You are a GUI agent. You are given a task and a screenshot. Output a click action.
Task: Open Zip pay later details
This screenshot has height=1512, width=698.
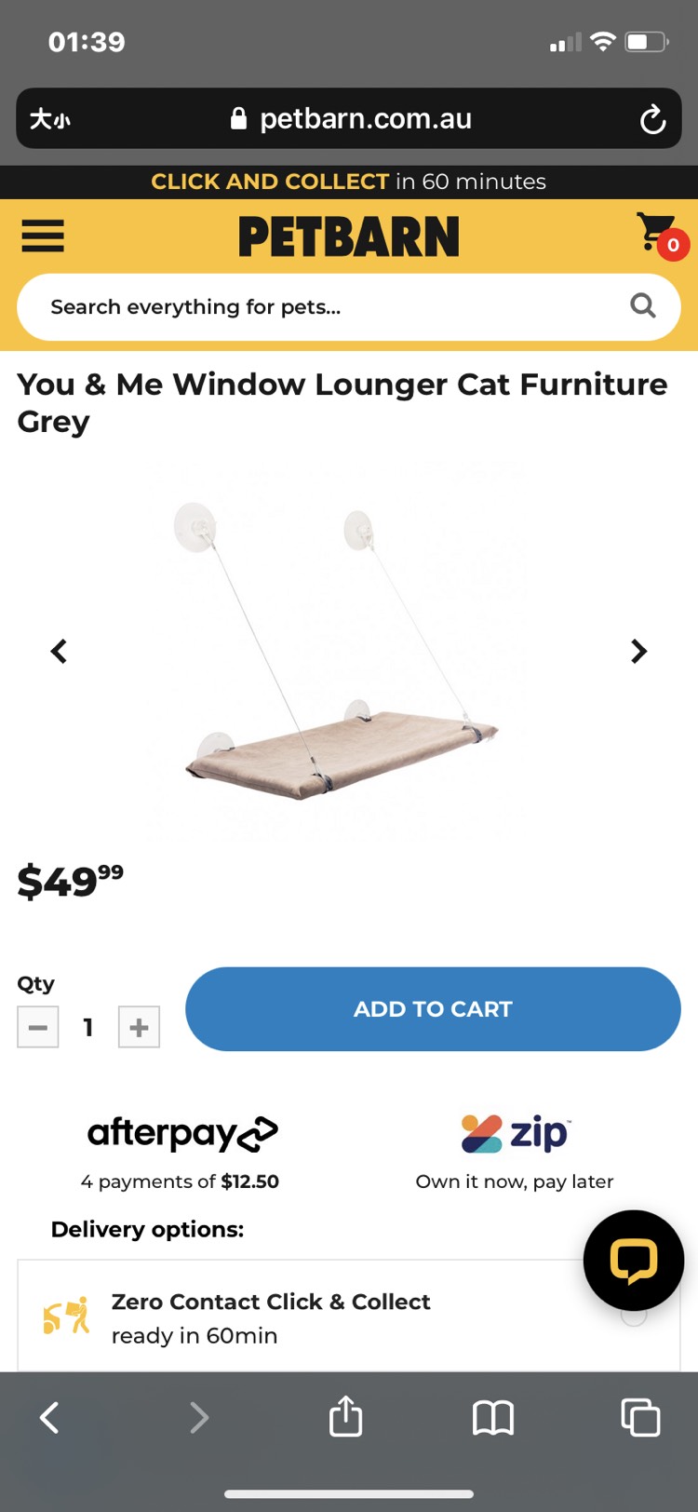(x=515, y=1153)
